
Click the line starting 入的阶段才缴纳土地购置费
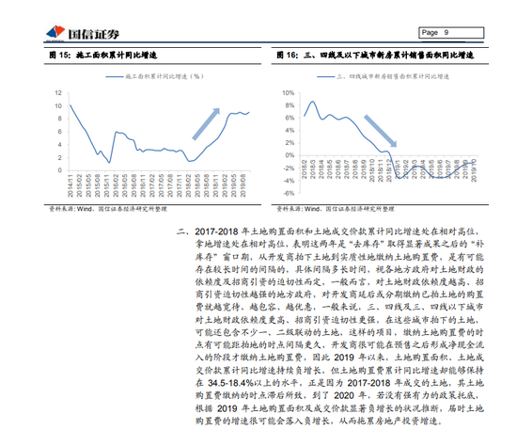(339, 358)
